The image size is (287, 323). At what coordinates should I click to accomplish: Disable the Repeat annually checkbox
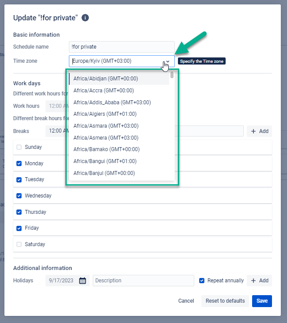pyautogui.click(x=202, y=281)
